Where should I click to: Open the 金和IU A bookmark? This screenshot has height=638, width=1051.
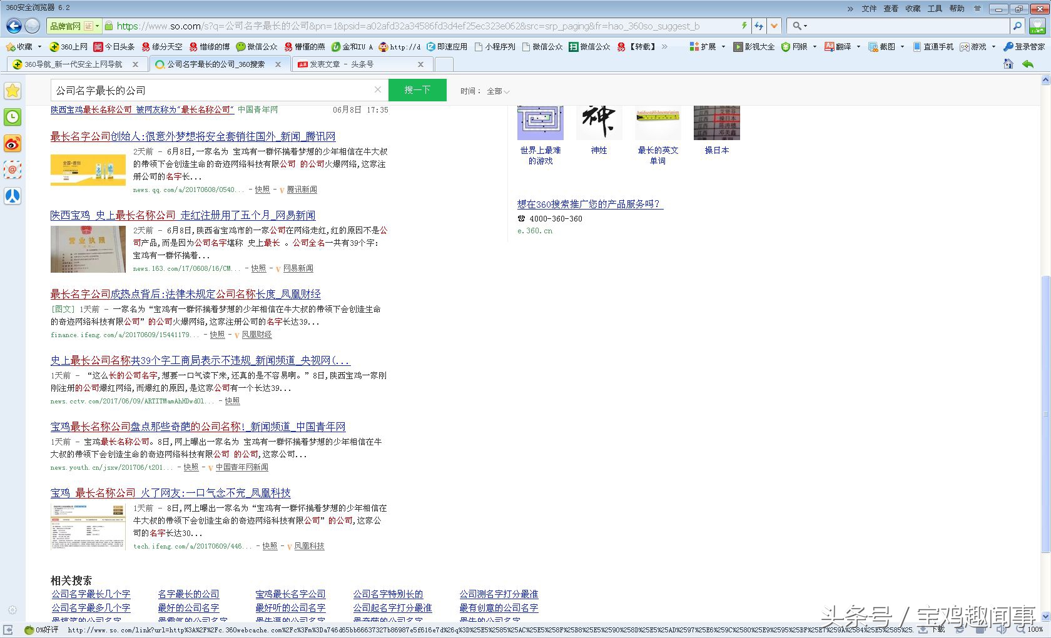pos(352,46)
